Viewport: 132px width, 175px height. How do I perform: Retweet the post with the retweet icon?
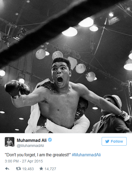[x=18, y=169]
